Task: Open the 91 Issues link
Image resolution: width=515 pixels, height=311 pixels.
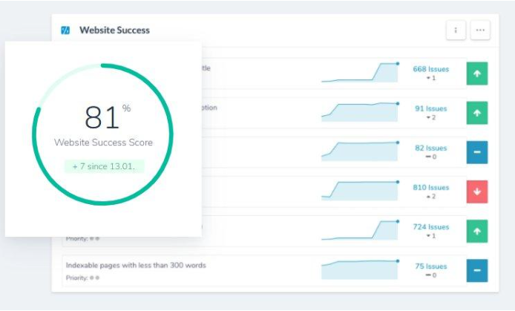Action: (431, 108)
